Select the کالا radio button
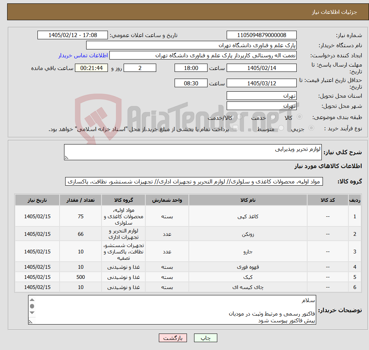 [x=300, y=117]
